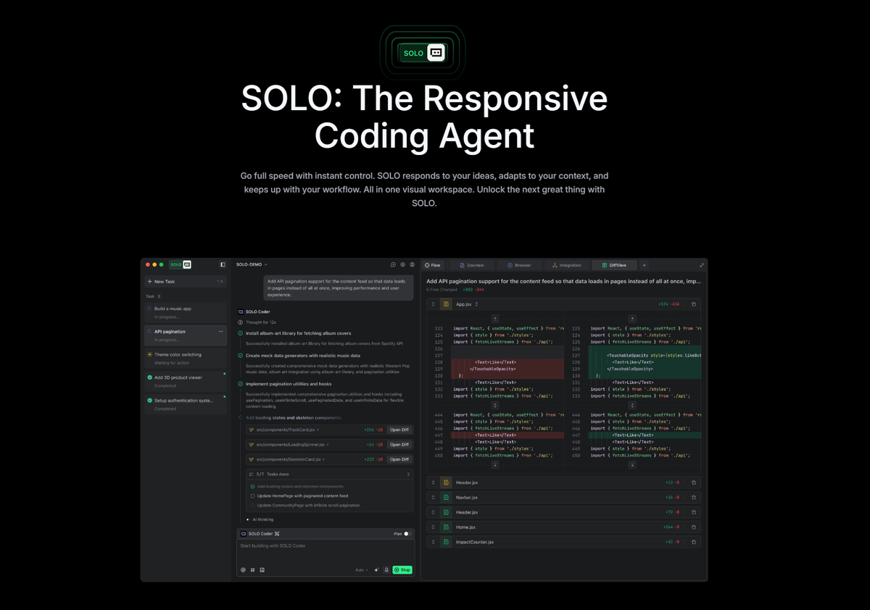Click the @ mention icon in the input box
Viewport: 870px width, 610px height.
[x=243, y=570]
